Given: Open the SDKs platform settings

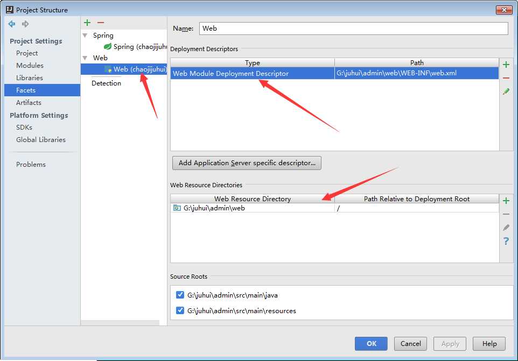Looking at the screenshot, I should [x=24, y=128].
